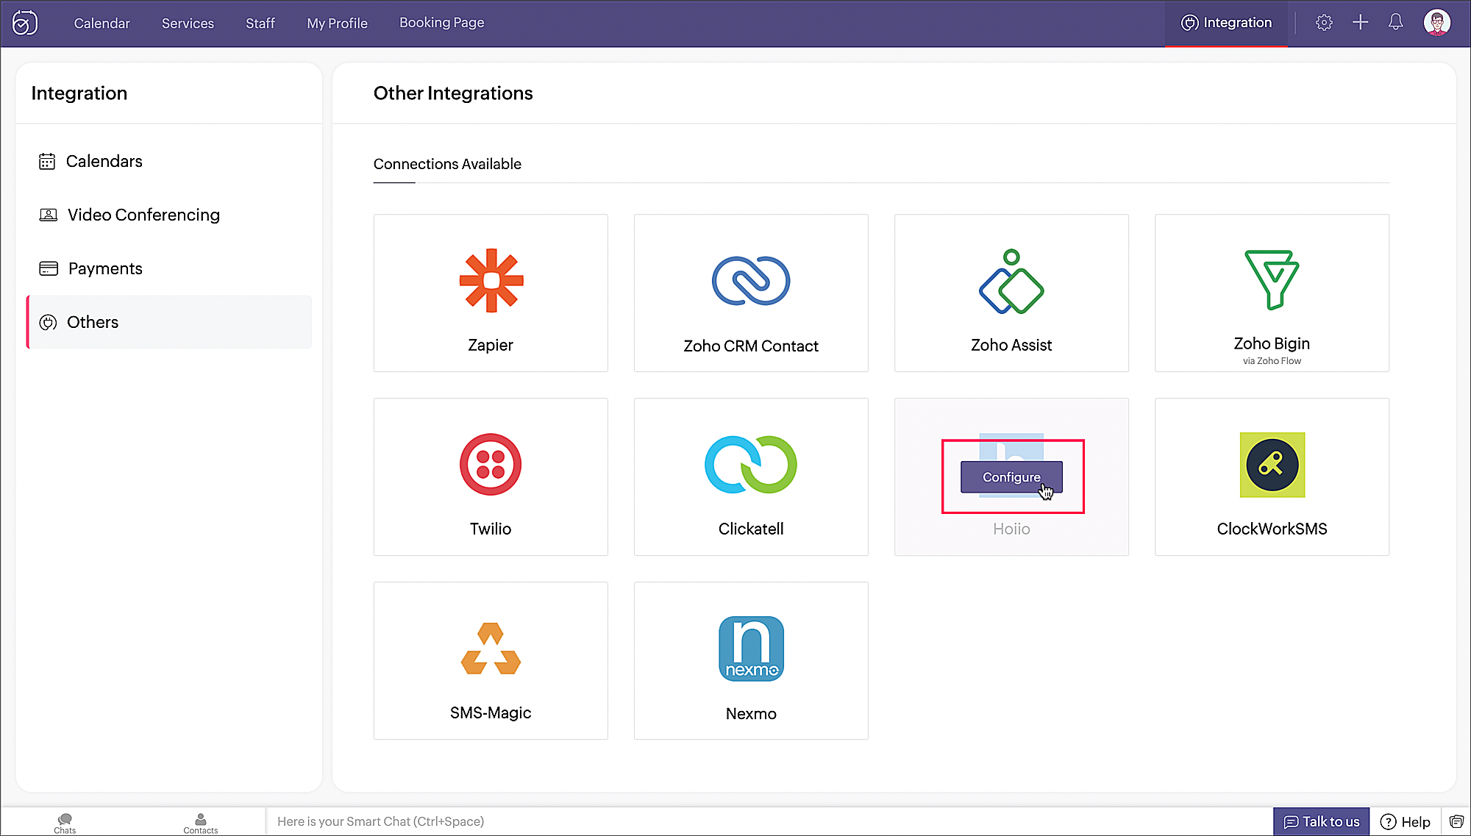Viewport: 1471px width, 836px height.
Task: Click the SMS-Magic orange logo
Action: click(491, 649)
